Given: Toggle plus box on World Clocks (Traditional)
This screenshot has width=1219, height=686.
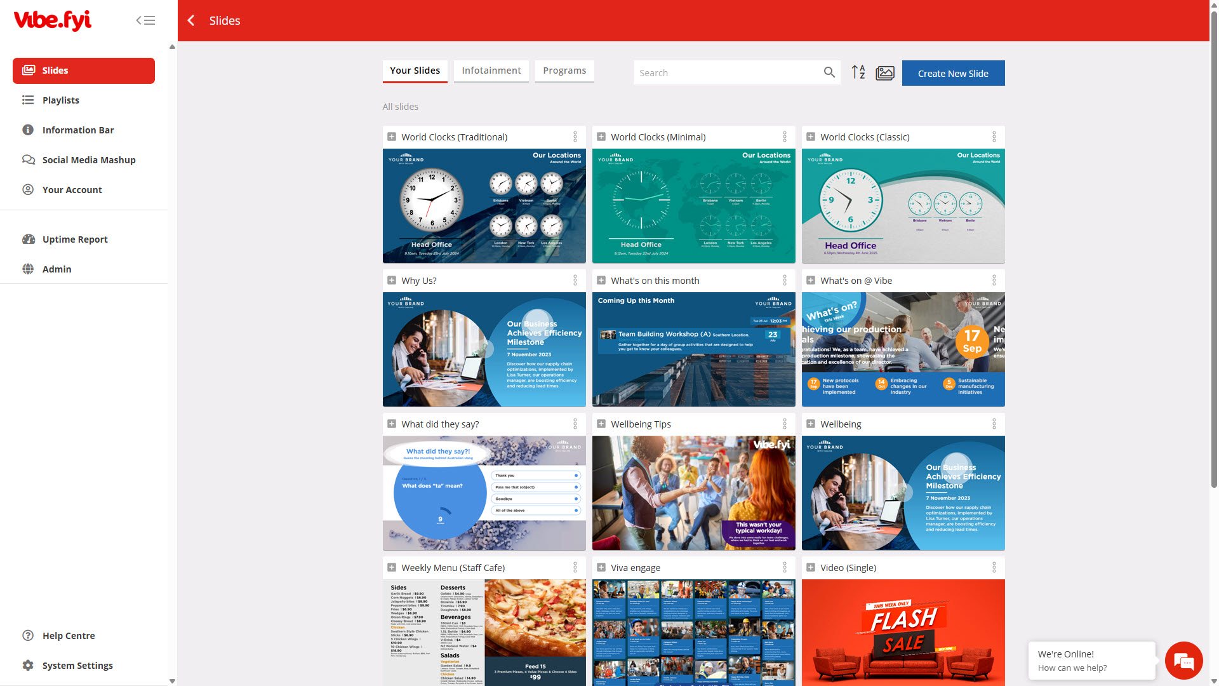Looking at the screenshot, I should click(392, 137).
